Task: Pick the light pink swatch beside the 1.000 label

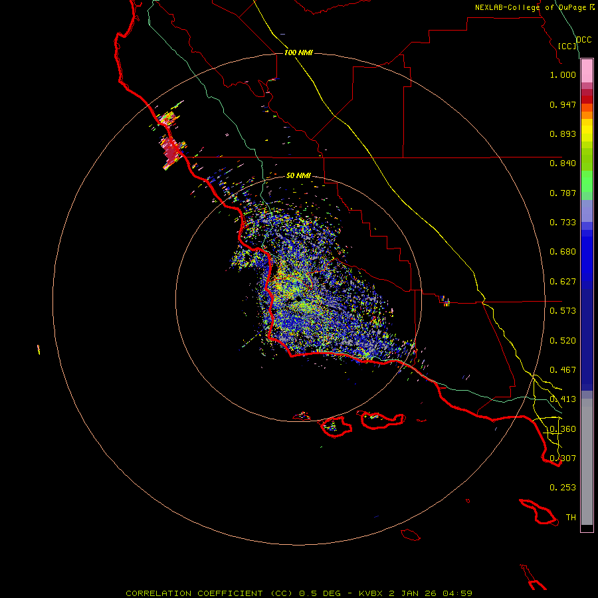Action: (x=587, y=71)
